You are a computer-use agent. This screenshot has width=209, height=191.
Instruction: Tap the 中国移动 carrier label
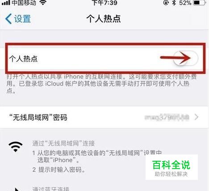point(24,3)
